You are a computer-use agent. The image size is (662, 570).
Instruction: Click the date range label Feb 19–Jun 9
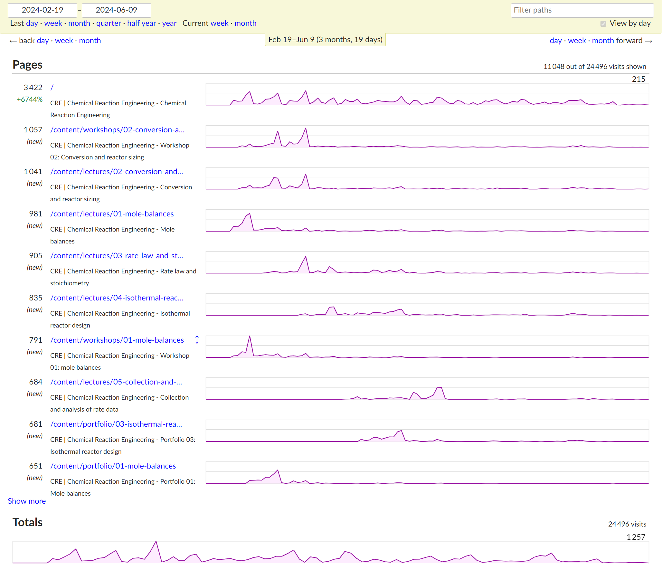coord(325,40)
